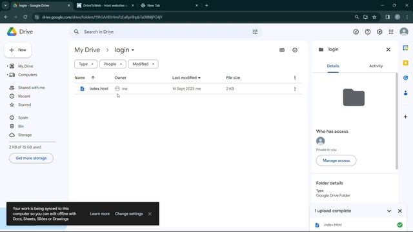Viewport: 413px width, 232px height.
Task: Click Get more storage button
Action: [31, 158]
